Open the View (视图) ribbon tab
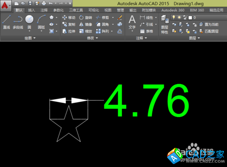This screenshot has width=227, height=167. [x=108, y=10]
